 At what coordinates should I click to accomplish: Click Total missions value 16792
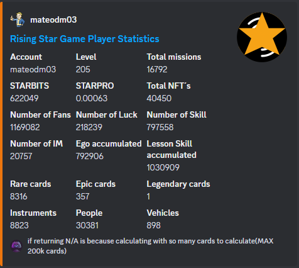tap(157, 70)
